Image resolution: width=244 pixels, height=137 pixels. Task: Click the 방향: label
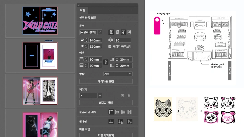tap(82, 74)
